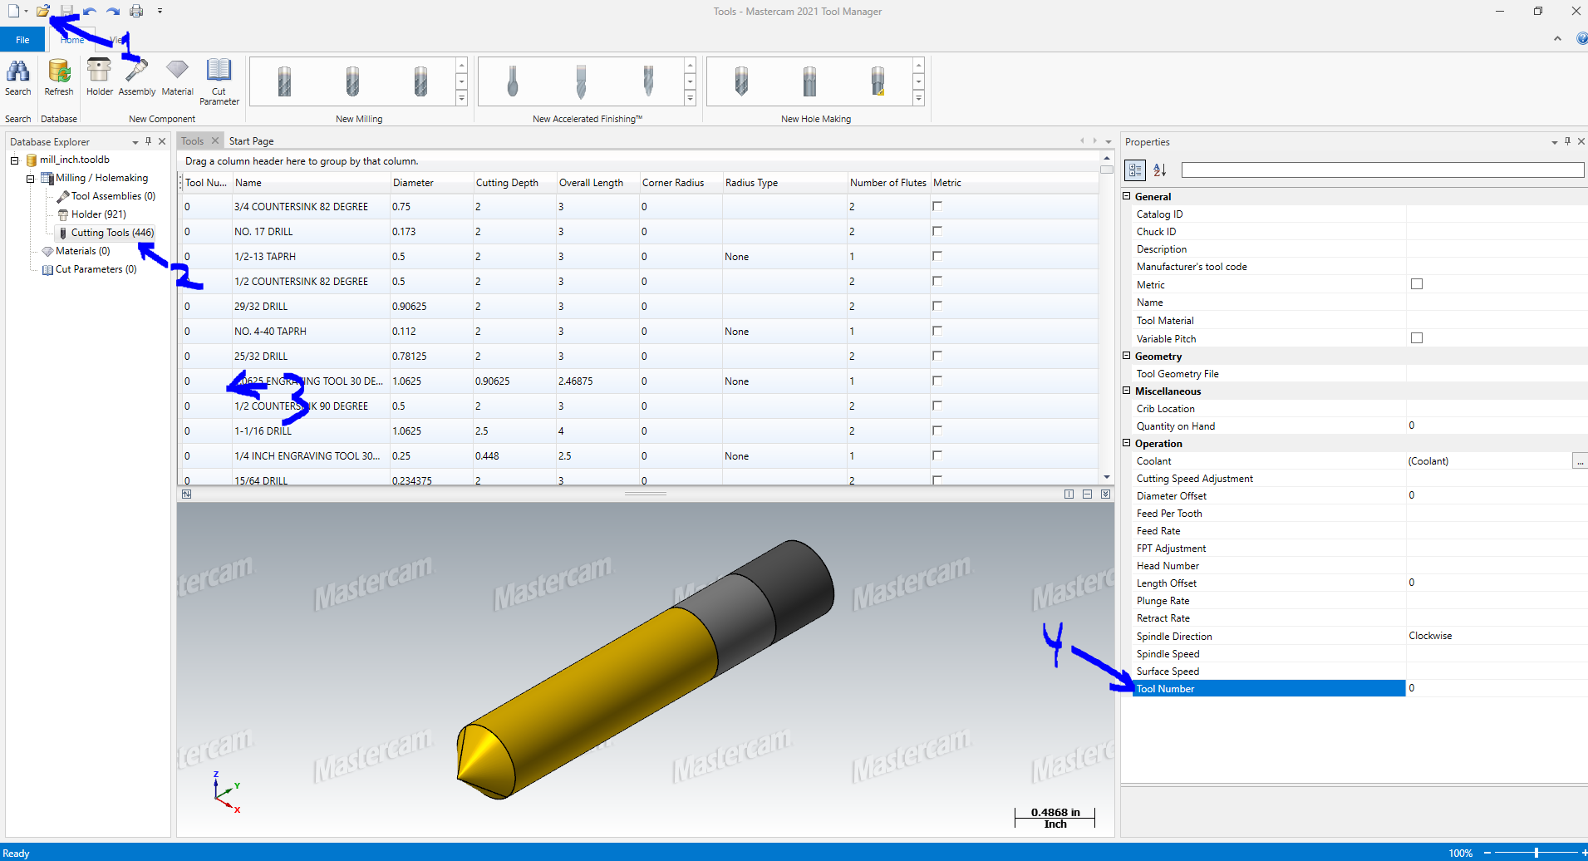Toggle the Metric property checkbox in Properties

[1417, 284]
